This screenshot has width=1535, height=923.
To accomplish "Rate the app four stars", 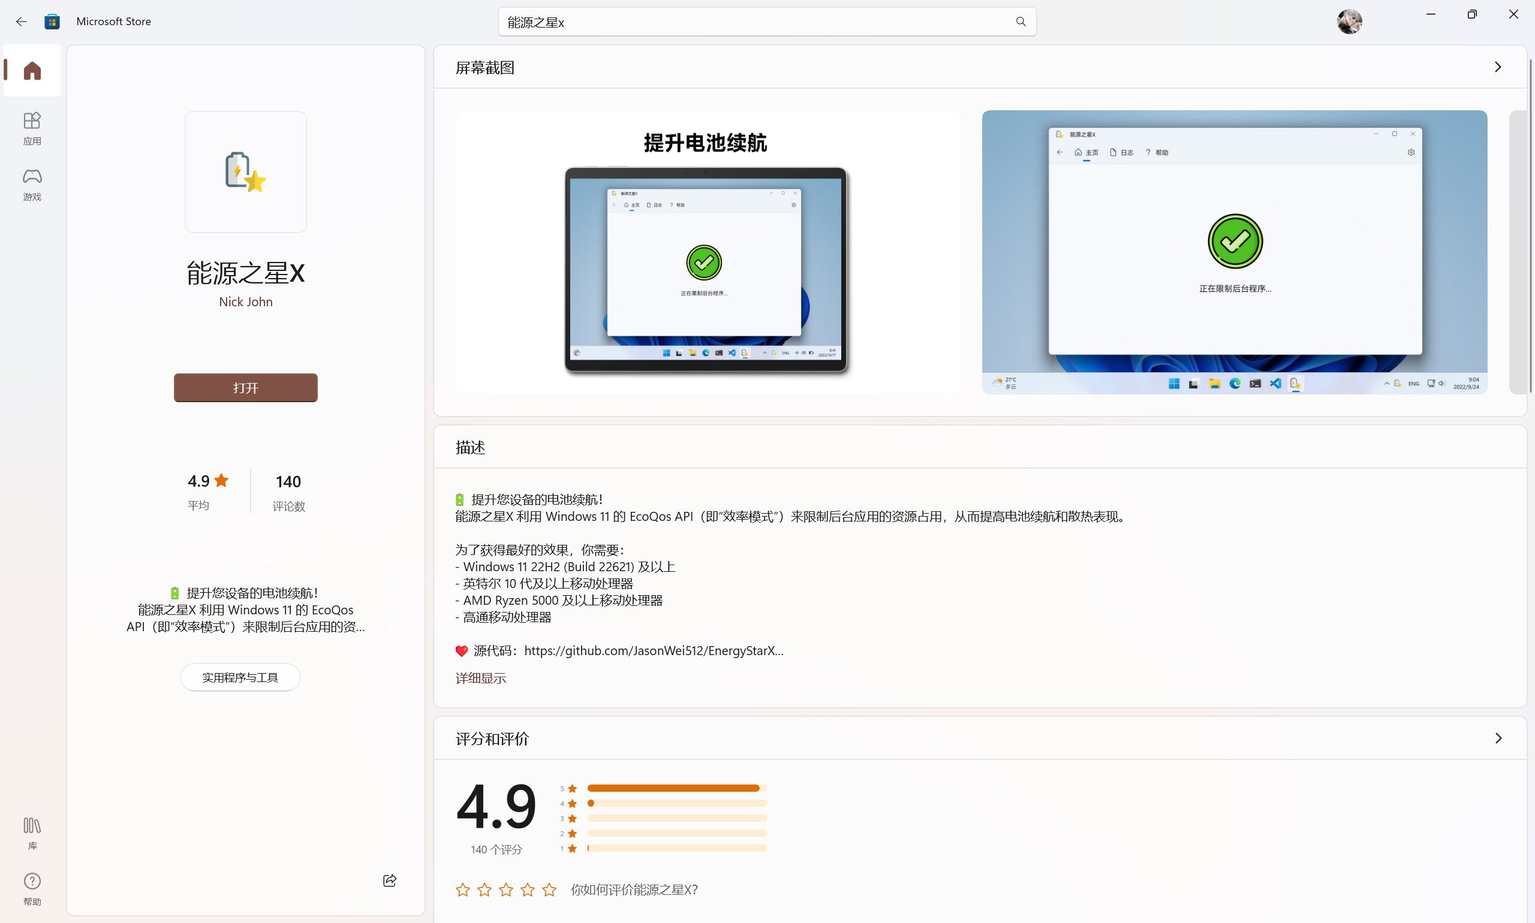I will 528,890.
